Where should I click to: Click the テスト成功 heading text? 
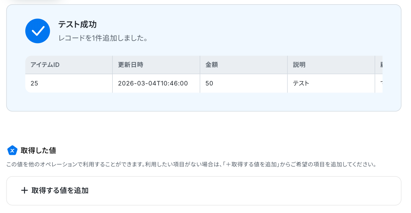pyautogui.click(x=77, y=24)
